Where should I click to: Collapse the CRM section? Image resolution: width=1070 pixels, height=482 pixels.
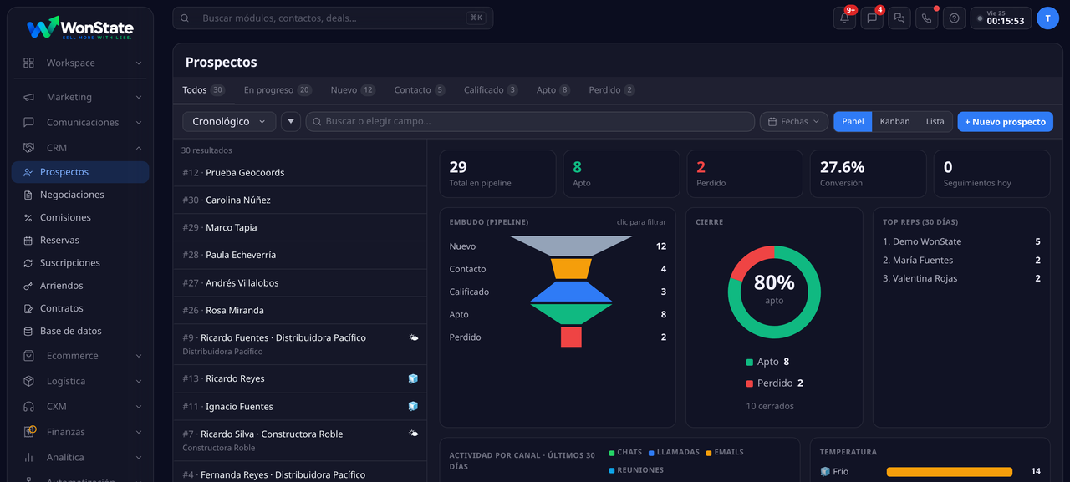[x=80, y=148]
